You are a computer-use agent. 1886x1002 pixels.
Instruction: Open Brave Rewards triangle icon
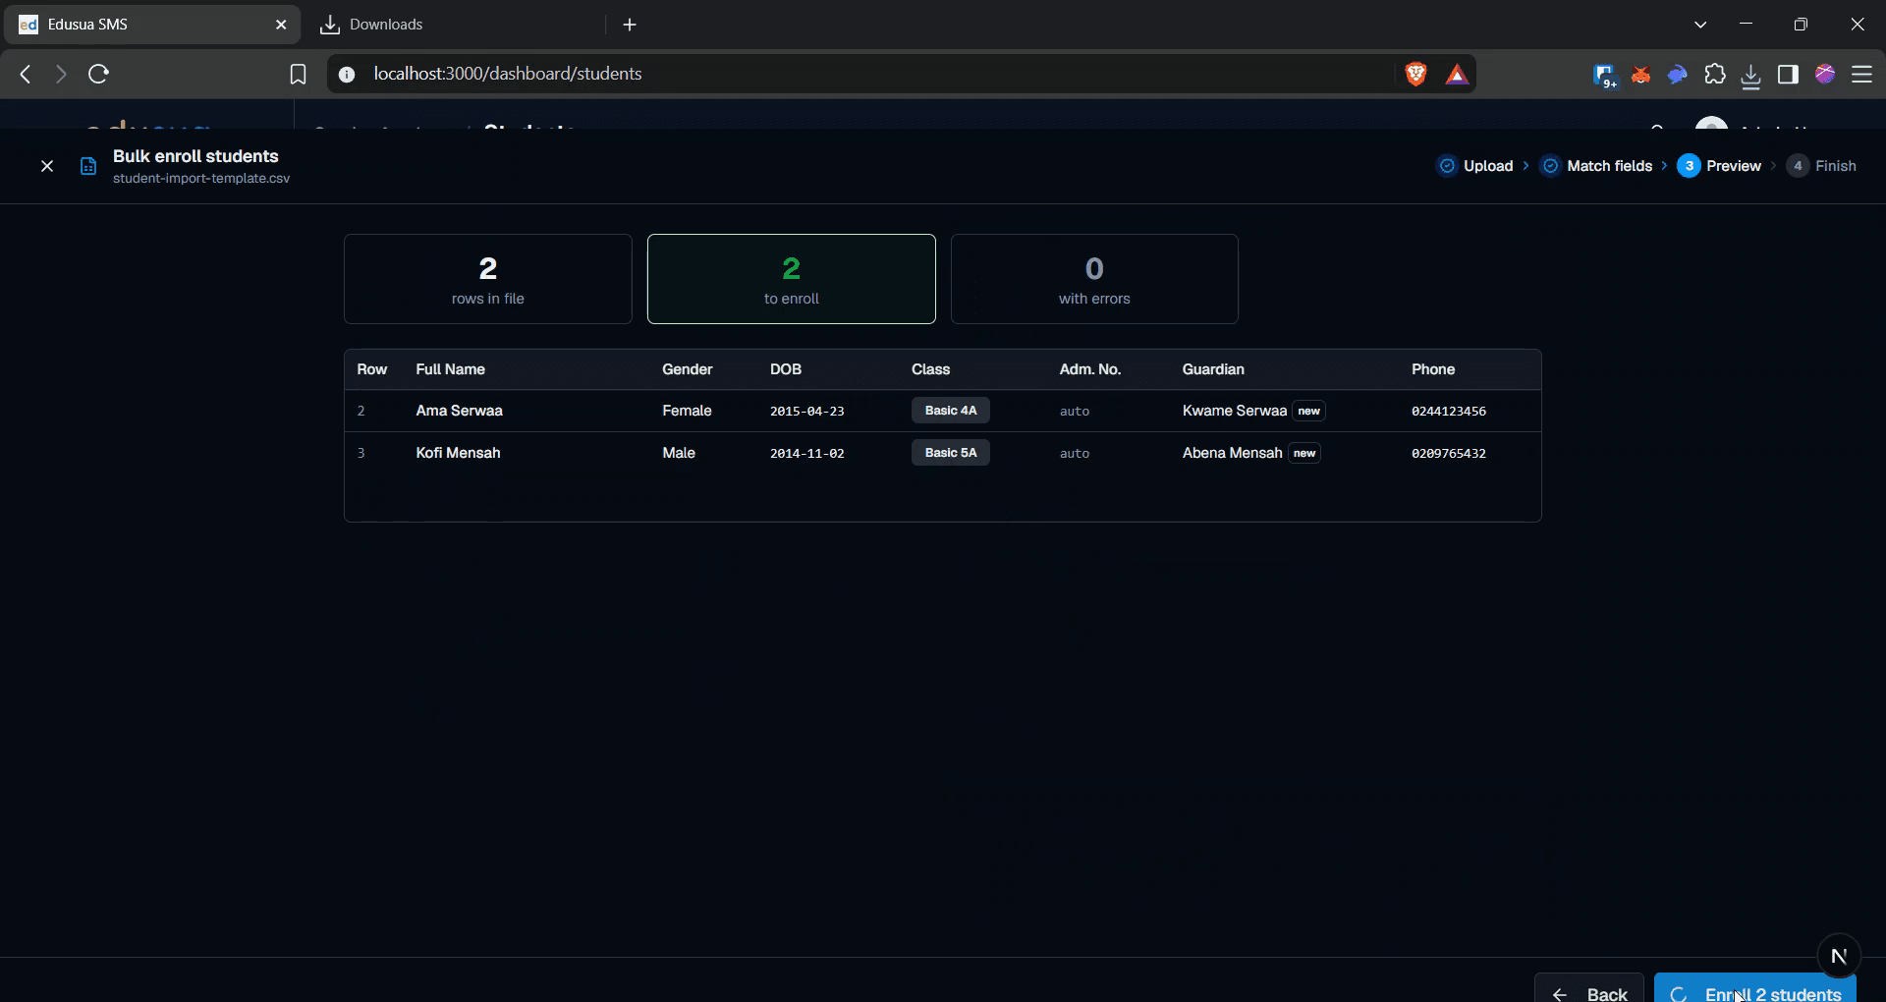1457,75
